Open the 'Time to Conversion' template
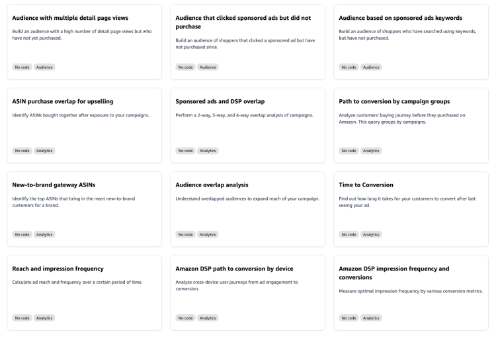The image size is (496, 338). (x=366, y=185)
